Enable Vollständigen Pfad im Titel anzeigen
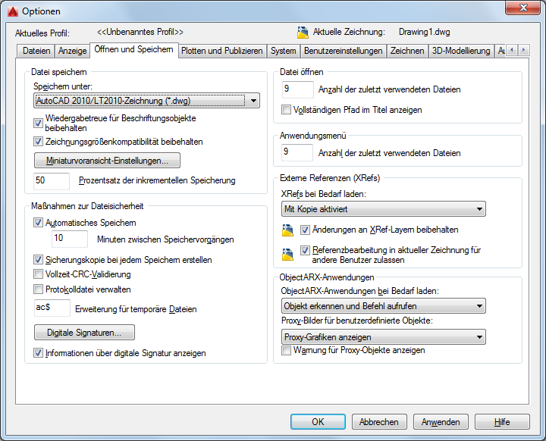 (x=286, y=110)
